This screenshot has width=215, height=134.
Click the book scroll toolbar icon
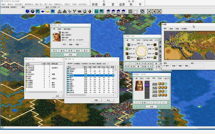pyautogui.click(x=85, y=11)
